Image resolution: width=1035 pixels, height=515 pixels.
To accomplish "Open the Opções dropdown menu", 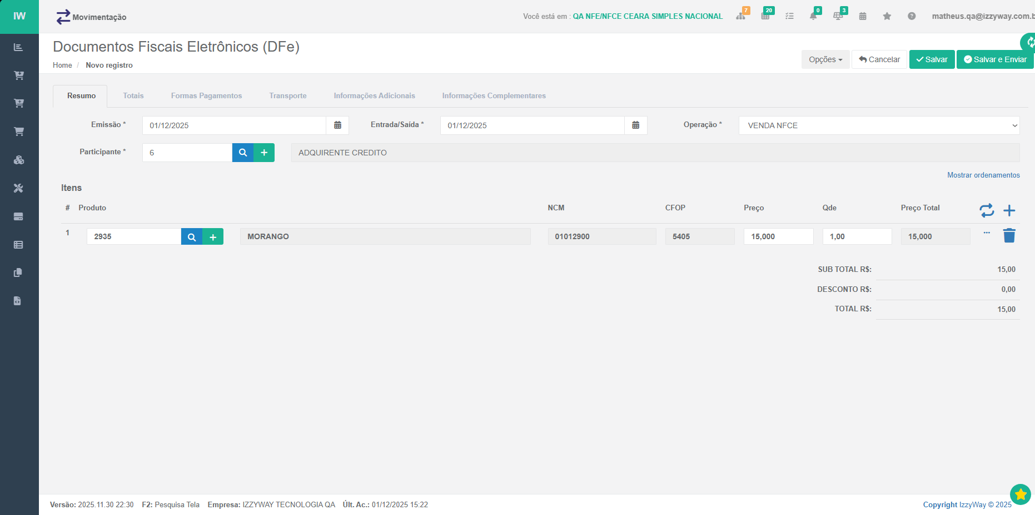I will click(x=825, y=59).
